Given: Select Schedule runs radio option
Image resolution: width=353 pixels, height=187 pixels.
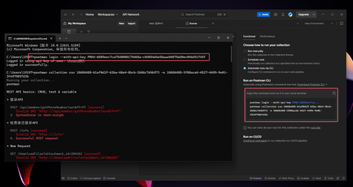Looking at the screenshot, I should 245,60.
